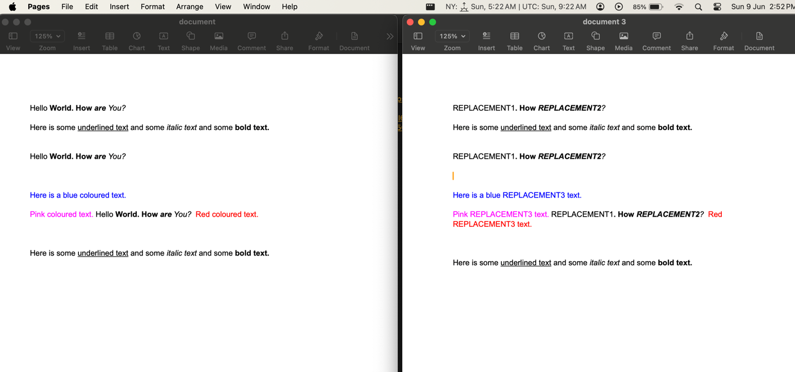The height and width of the screenshot is (372, 795).
Task: Expand the hidden toolbar items with the chevron
Action: coord(390,36)
